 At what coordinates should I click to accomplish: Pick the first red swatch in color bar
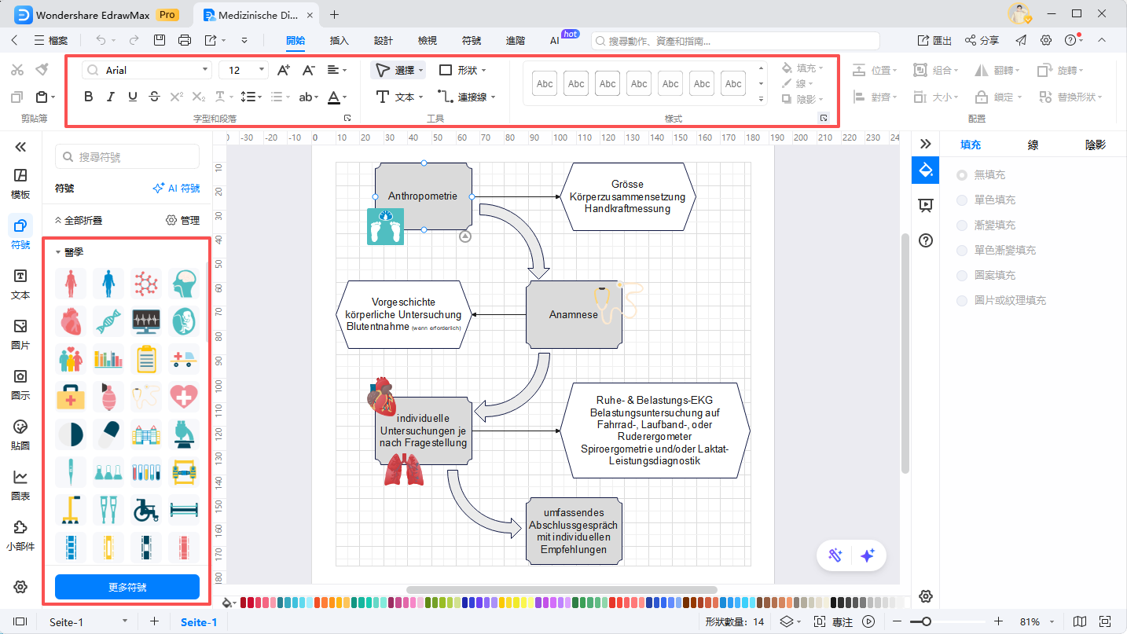click(244, 603)
